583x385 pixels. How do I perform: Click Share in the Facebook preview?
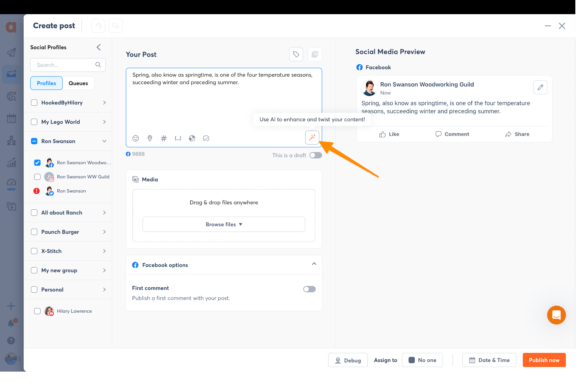coord(517,134)
